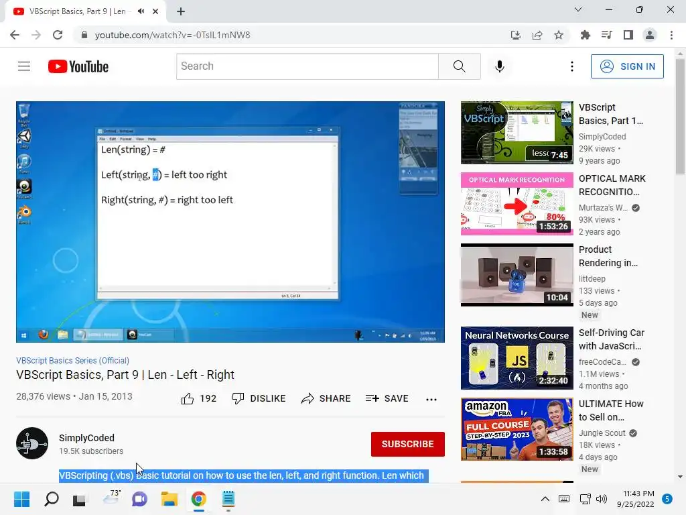Open the notification badge with 5
This screenshot has width=686, height=515.
[667, 499]
